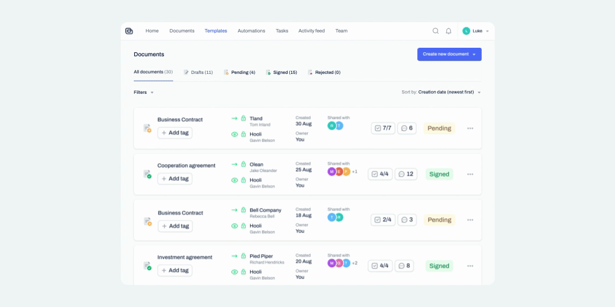Click the lock icon next to Bell Company
This screenshot has height=307, width=615.
pos(243,209)
